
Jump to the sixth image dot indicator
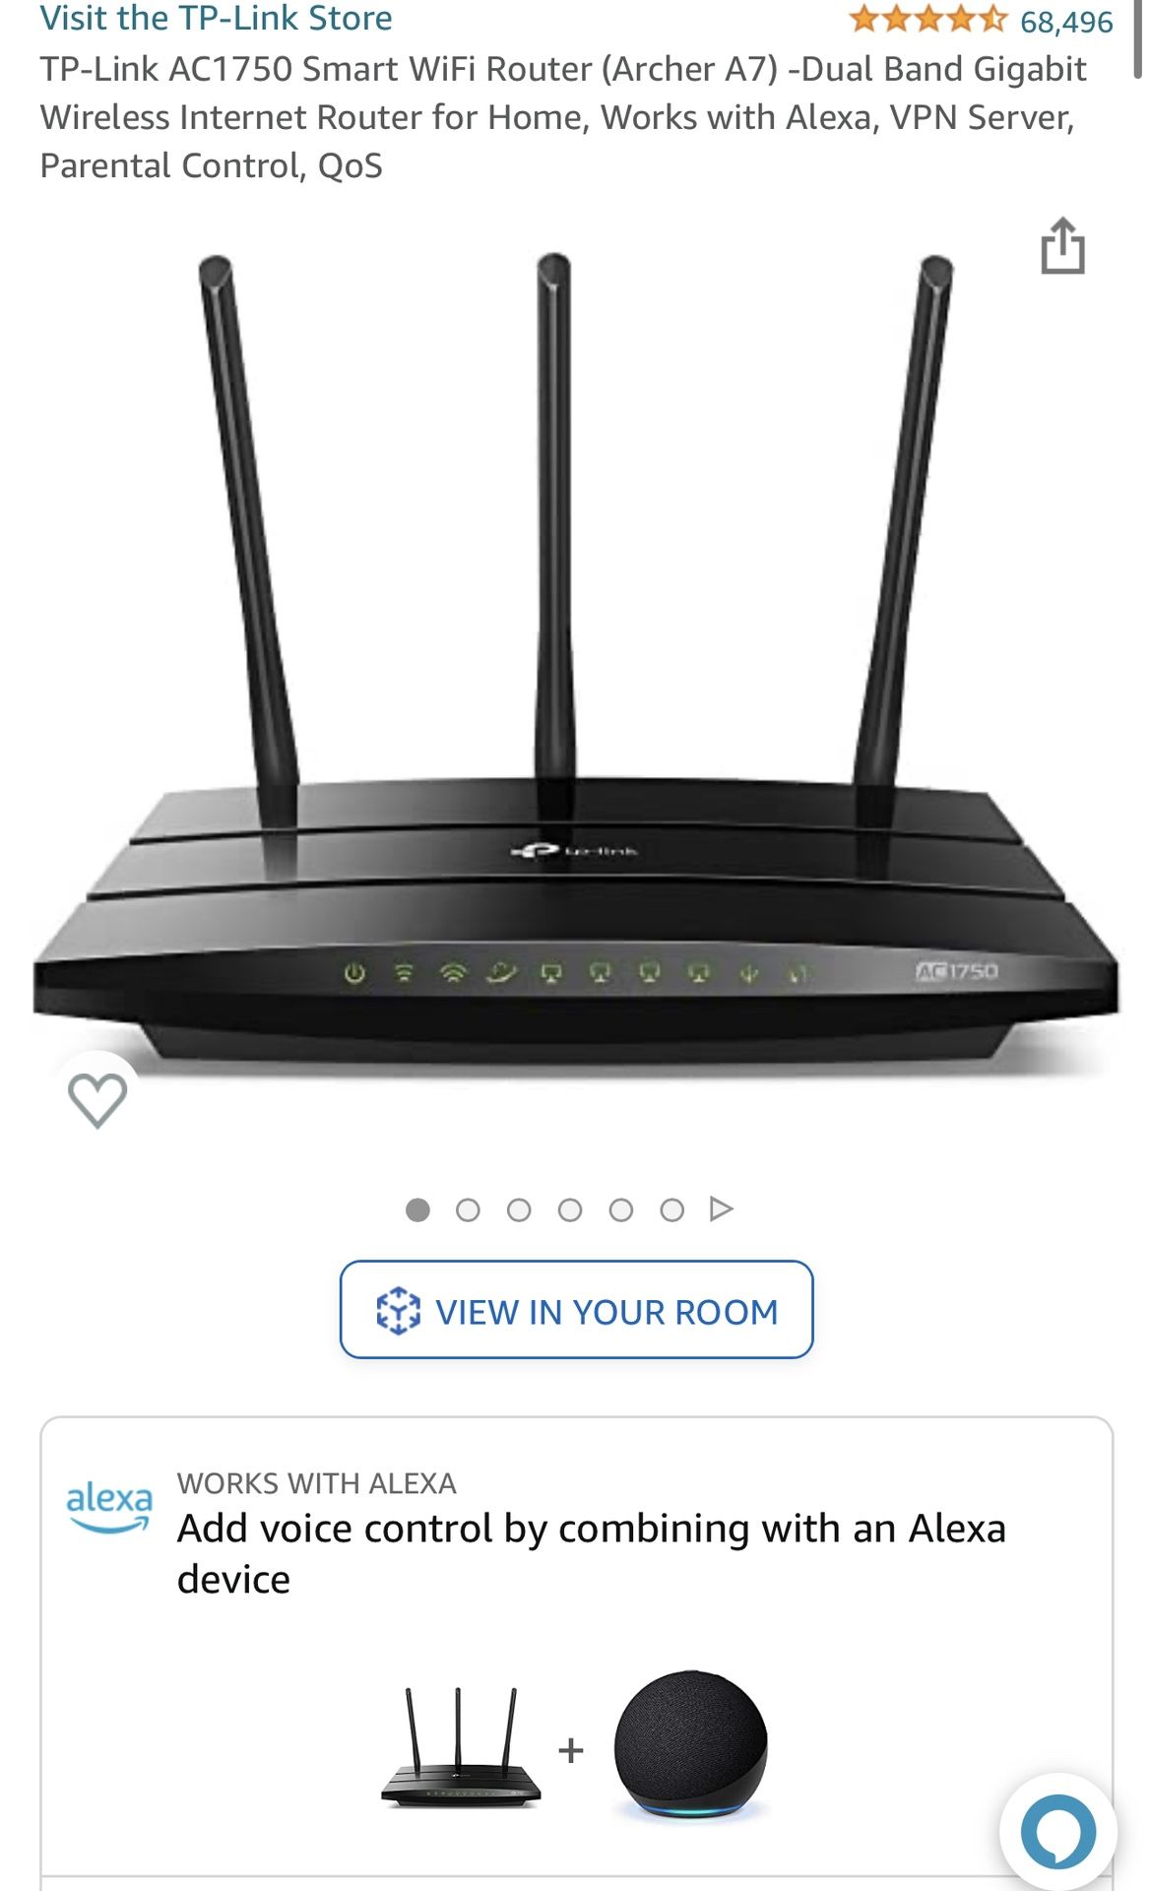tap(671, 1209)
